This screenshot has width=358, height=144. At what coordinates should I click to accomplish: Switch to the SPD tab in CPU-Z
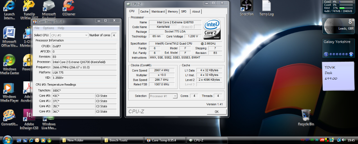(x=184, y=11)
